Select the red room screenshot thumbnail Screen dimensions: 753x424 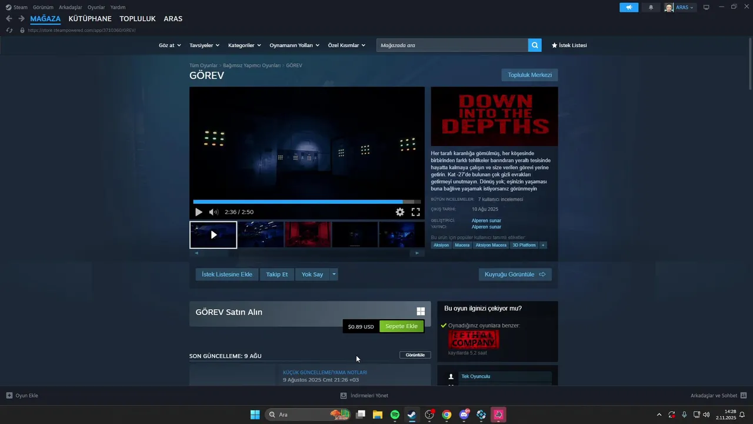coord(308,235)
